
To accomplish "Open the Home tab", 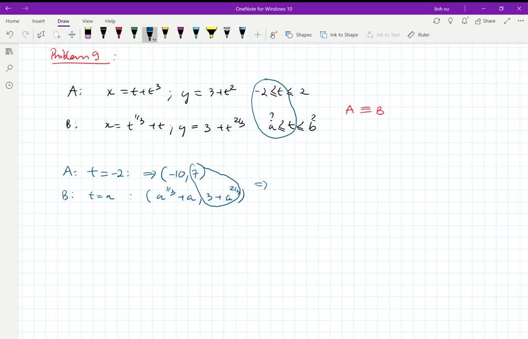I will (x=12, y=21).
